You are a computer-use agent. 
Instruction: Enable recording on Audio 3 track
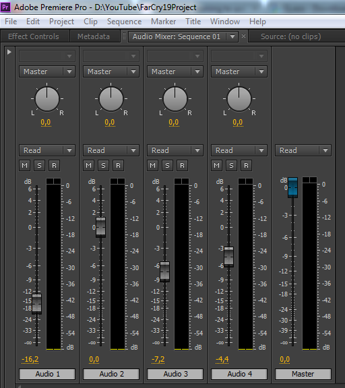click(182, 165)
